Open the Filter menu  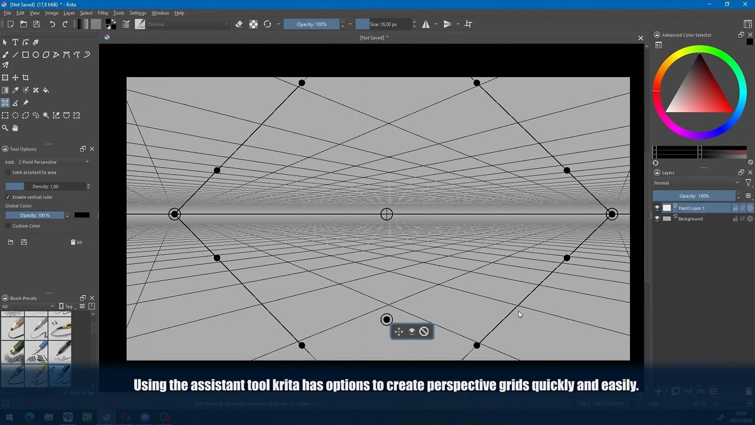[x=103, y=13]
